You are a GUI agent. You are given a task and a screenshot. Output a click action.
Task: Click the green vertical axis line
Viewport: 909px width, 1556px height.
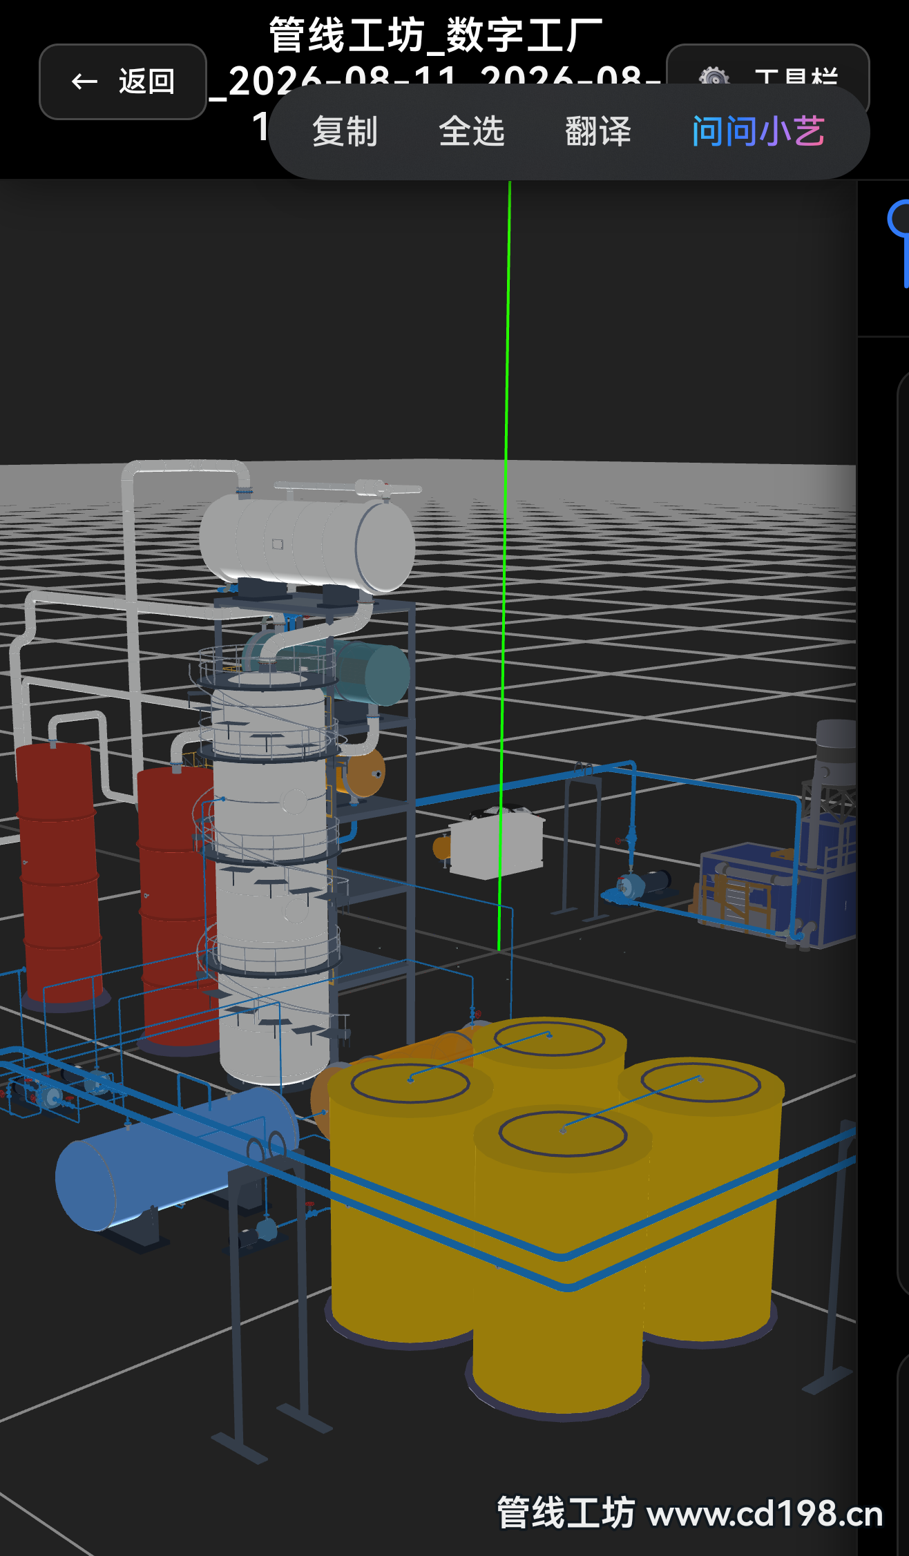click(x=505, y=566)
